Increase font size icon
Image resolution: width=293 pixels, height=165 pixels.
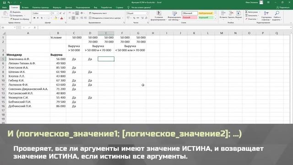[60, 13]
